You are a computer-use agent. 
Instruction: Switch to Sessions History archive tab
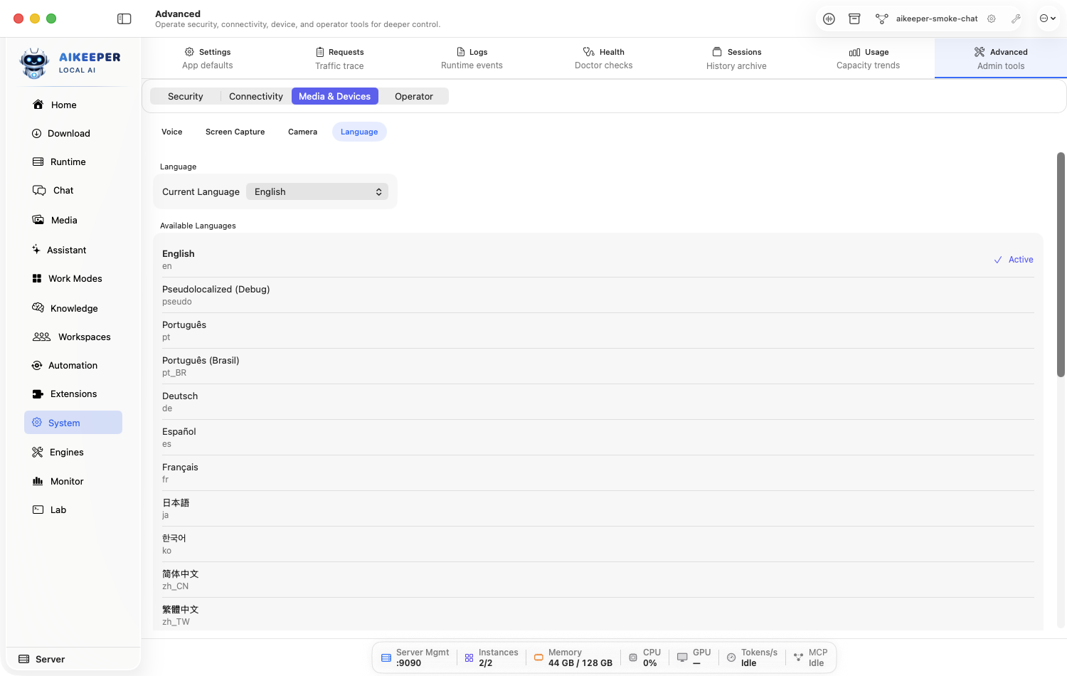tap(736, 58)
